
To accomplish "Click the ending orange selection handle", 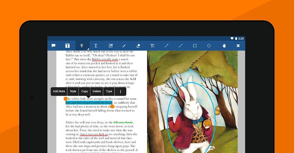I will coord(112,106).
